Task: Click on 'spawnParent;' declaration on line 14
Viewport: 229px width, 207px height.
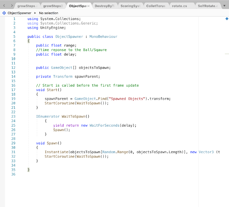Action: point(87,77)
